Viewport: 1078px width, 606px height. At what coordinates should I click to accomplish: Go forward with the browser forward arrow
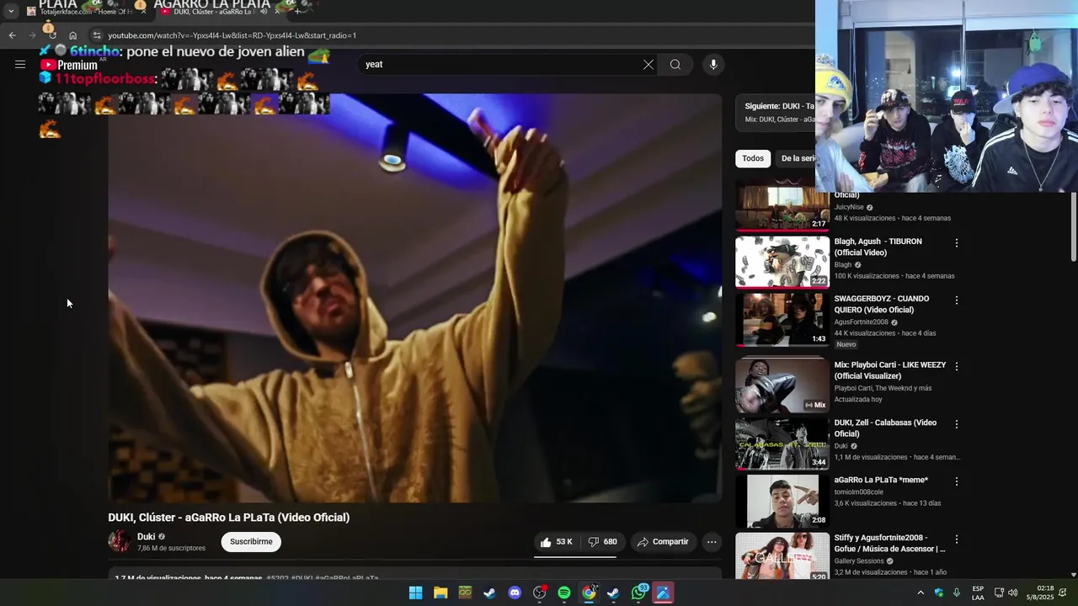click(32, 35)
